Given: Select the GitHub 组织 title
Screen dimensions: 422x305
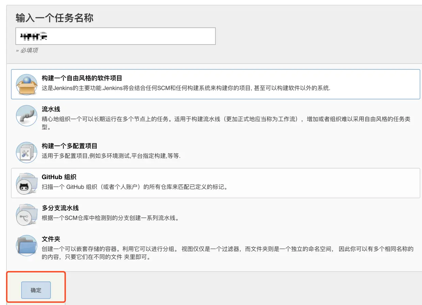Looking at the screenshot, I should [59, 177].
